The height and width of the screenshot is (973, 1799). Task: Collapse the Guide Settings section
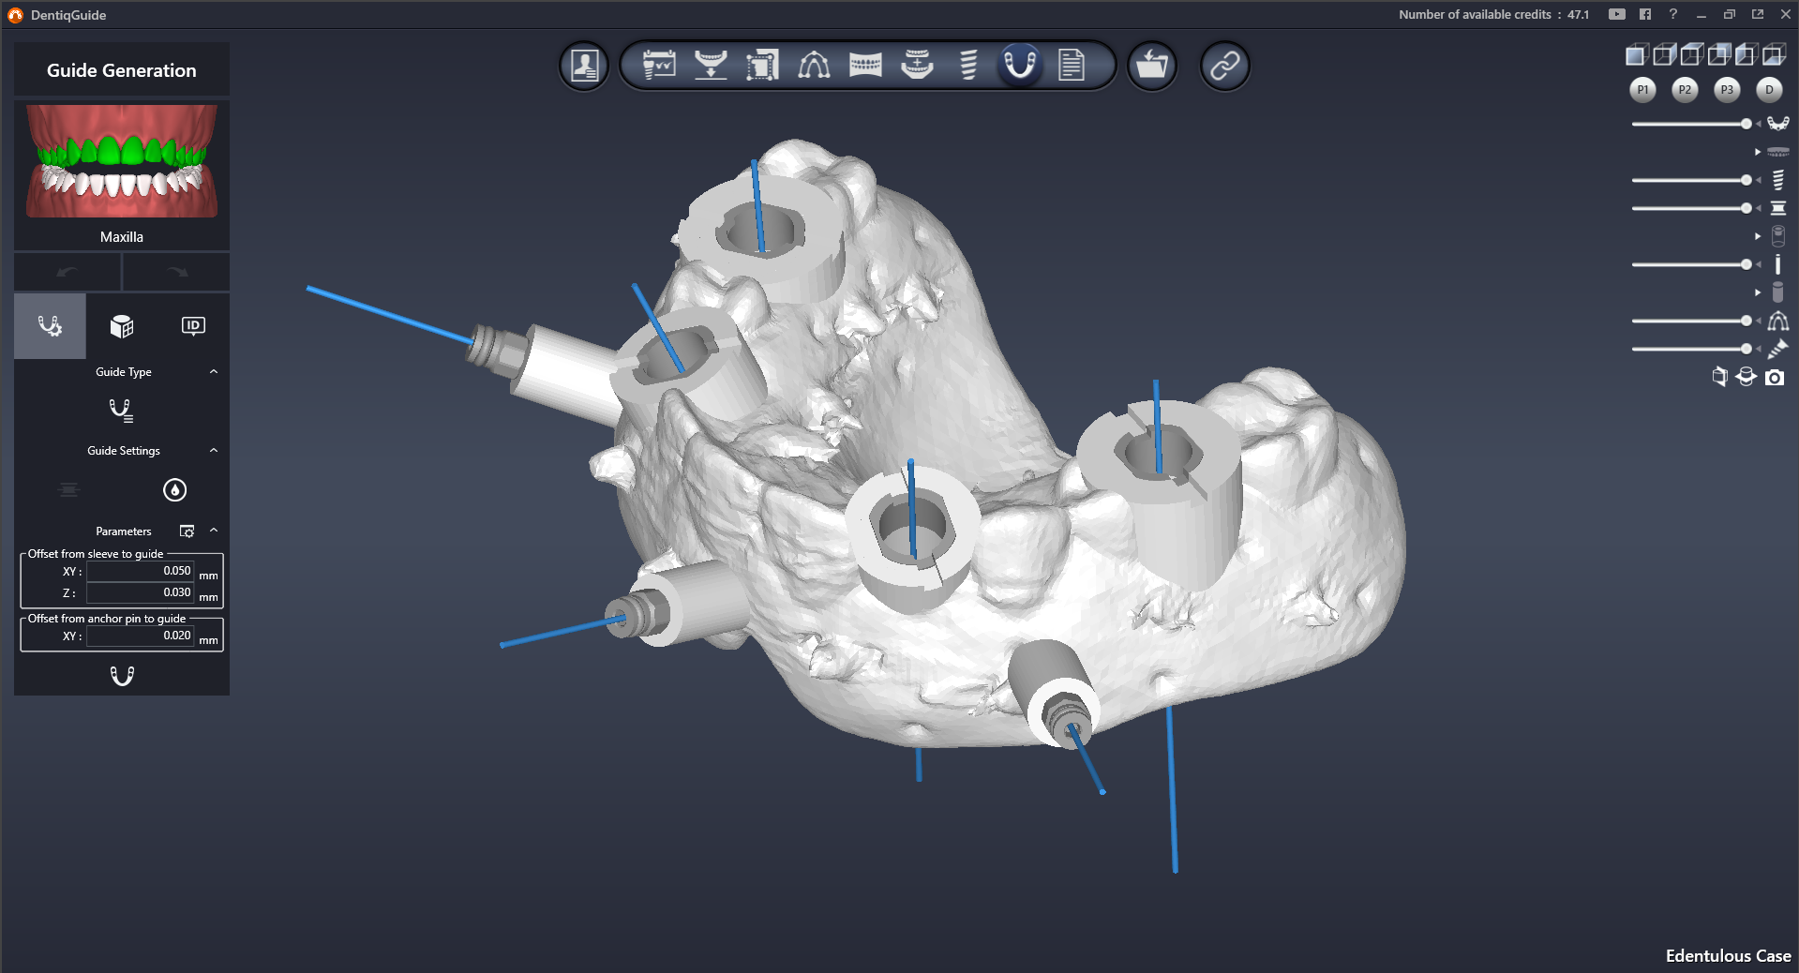click(x=214, y=451)
